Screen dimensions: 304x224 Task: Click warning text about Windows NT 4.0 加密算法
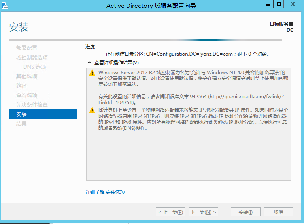click(x=193, y=78)
